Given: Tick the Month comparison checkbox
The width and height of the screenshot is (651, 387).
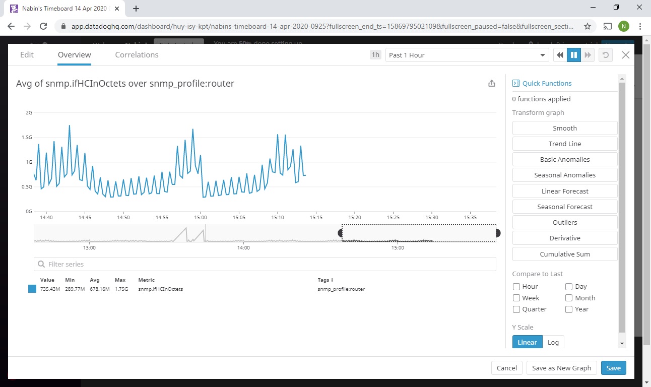Looking at the screenshot, I should pyautogui.click(x=569, y=298).
